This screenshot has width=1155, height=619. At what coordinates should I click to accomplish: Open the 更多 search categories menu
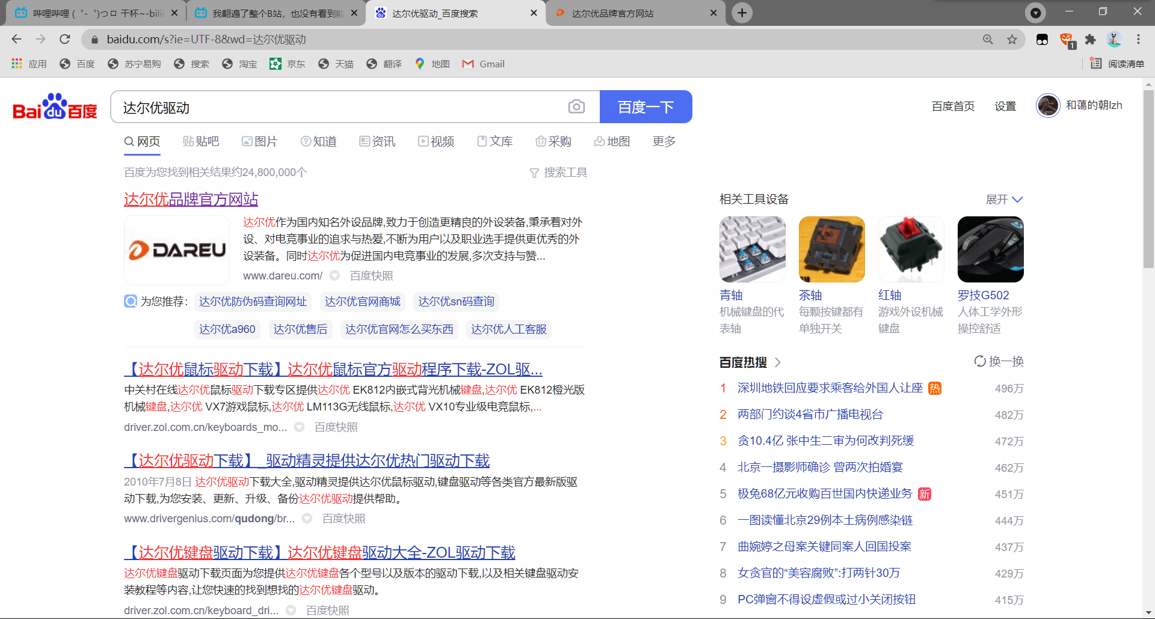point(664,141)
